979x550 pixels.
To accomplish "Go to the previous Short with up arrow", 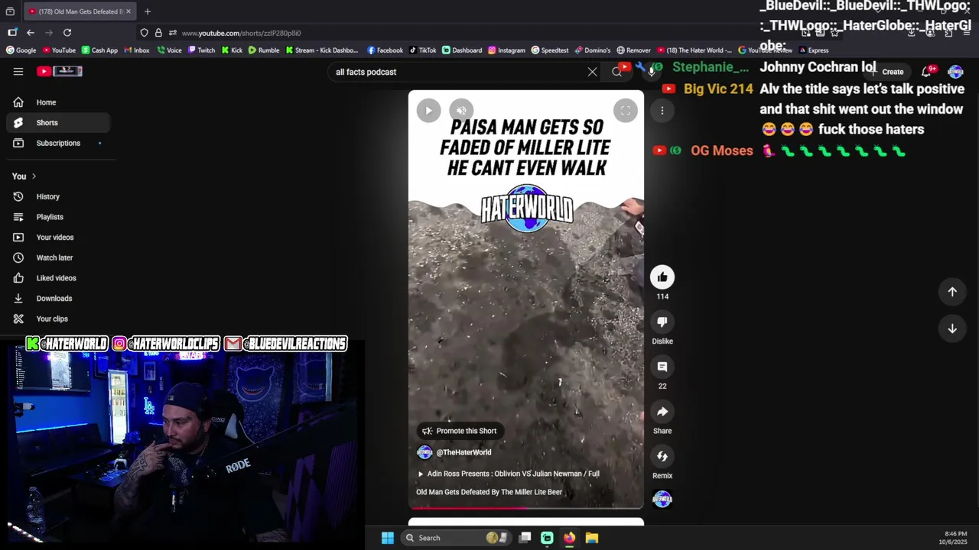I will point(952,292).
